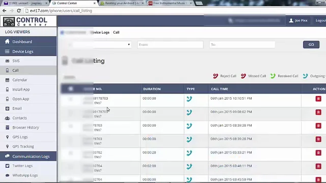The height and width of the screenshot is (183, 326).
Task: Switch to the Control Center browser tab
Action: pos(74,3)
